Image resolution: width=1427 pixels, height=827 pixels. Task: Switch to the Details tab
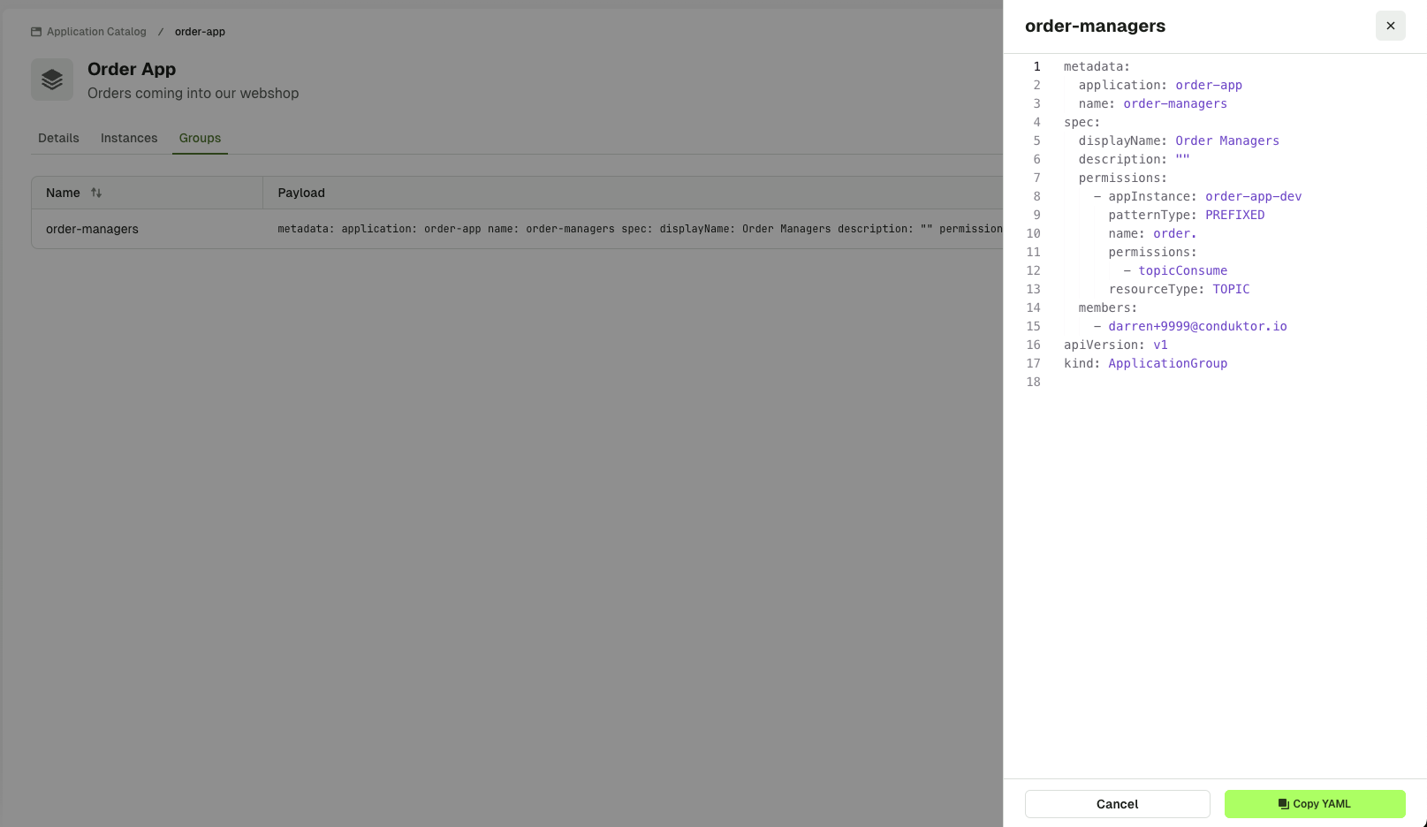click(58, 138)
